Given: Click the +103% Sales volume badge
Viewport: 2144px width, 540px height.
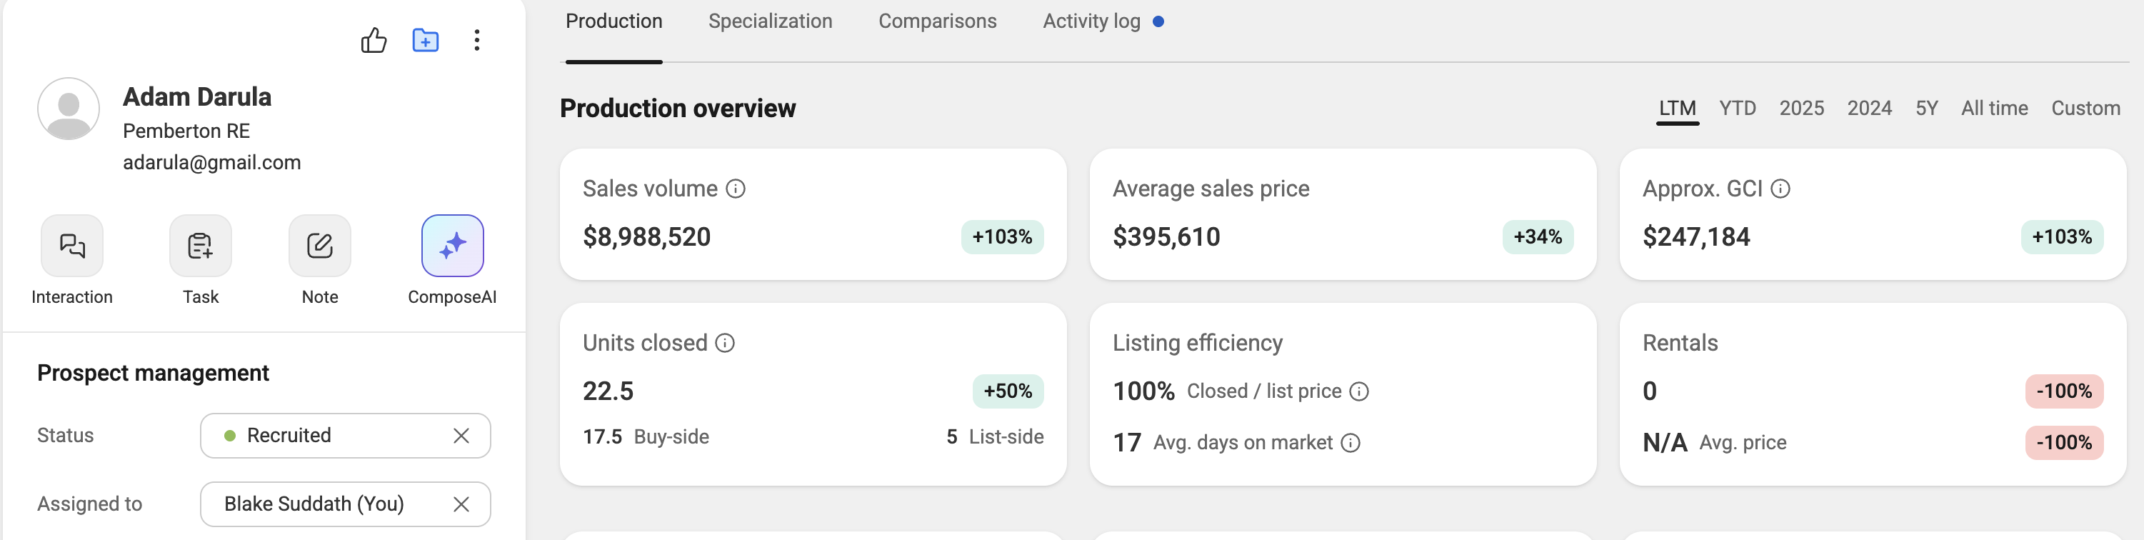Looking at the screenshot, I should coord(1002,237).
